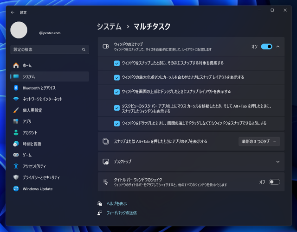The width and height of the screenshot is (297, 232).
Task: Click the title bar shake cursor icon
Action: click(x=105, y=182)
